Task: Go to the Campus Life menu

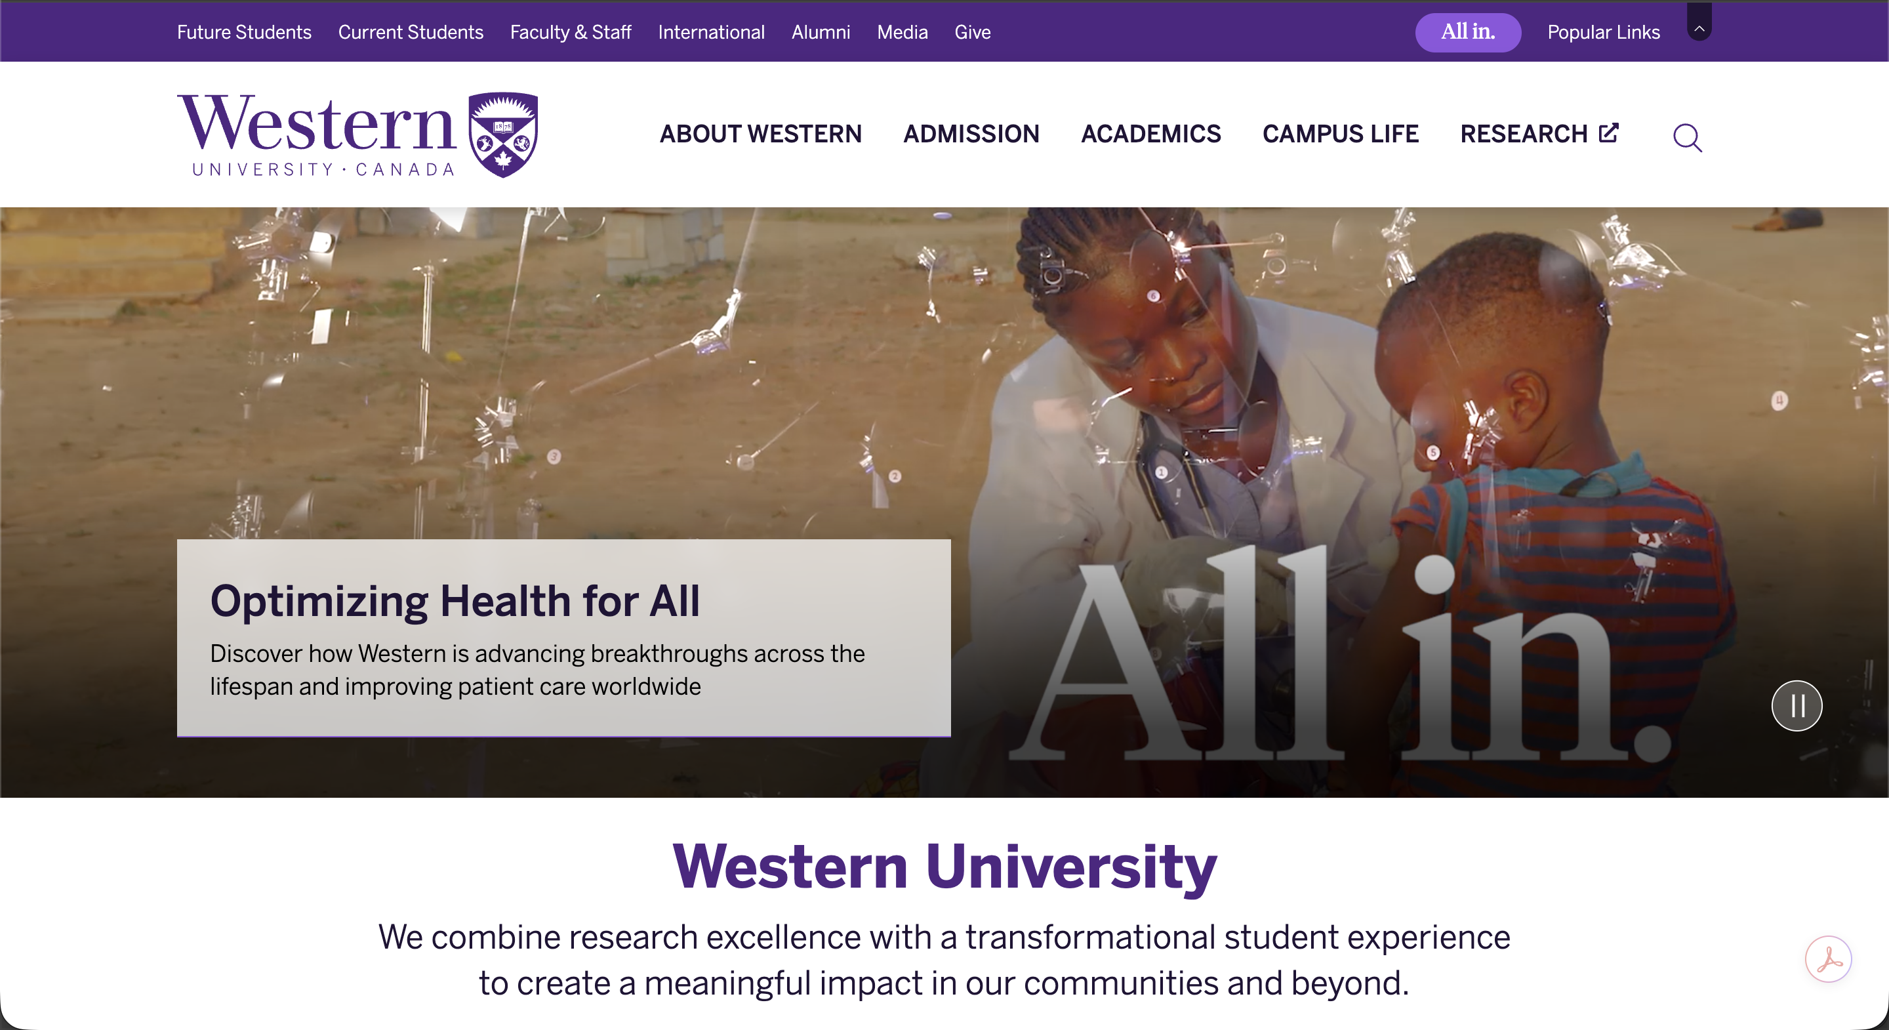Action: [1341, 134]
